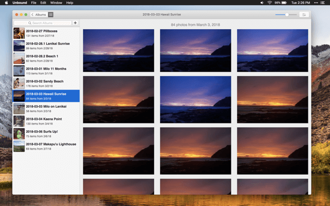
Task: Click the toolbar button right of size slider
Action: click(303, 15)
